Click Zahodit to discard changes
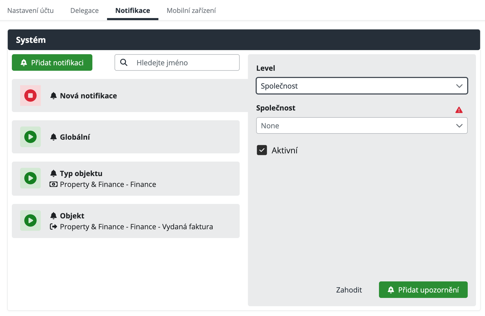 point(349,290)
